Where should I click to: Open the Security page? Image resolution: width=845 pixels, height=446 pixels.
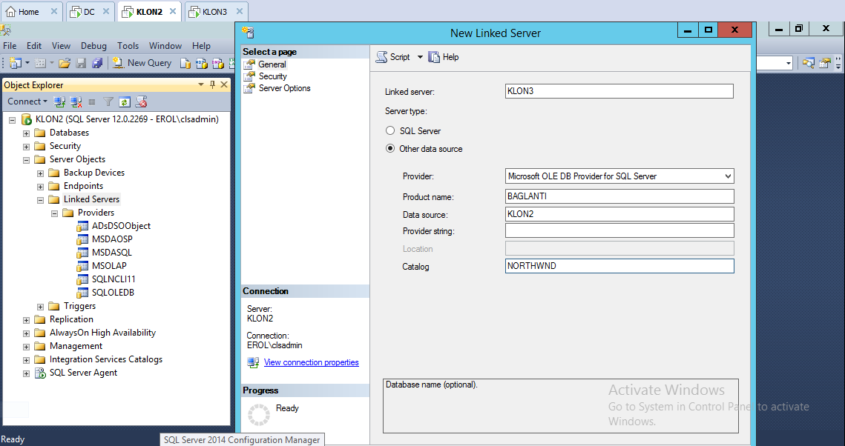[x=272, y=76]
